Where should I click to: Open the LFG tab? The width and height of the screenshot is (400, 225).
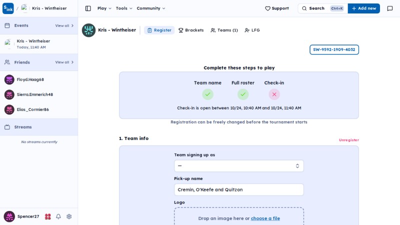pos(252,30)
